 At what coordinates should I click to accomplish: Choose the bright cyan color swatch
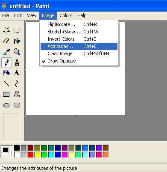[51, 155]
